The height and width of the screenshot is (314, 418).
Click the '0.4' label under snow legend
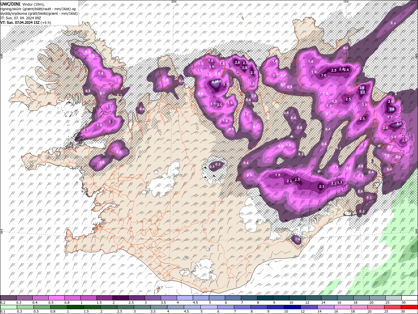35,303
